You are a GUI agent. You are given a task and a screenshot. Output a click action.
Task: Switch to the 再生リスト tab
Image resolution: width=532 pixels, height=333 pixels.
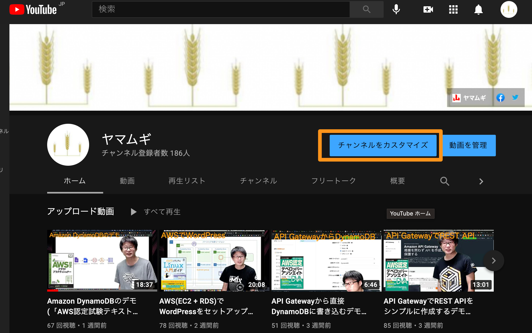[x=187, y=181]
